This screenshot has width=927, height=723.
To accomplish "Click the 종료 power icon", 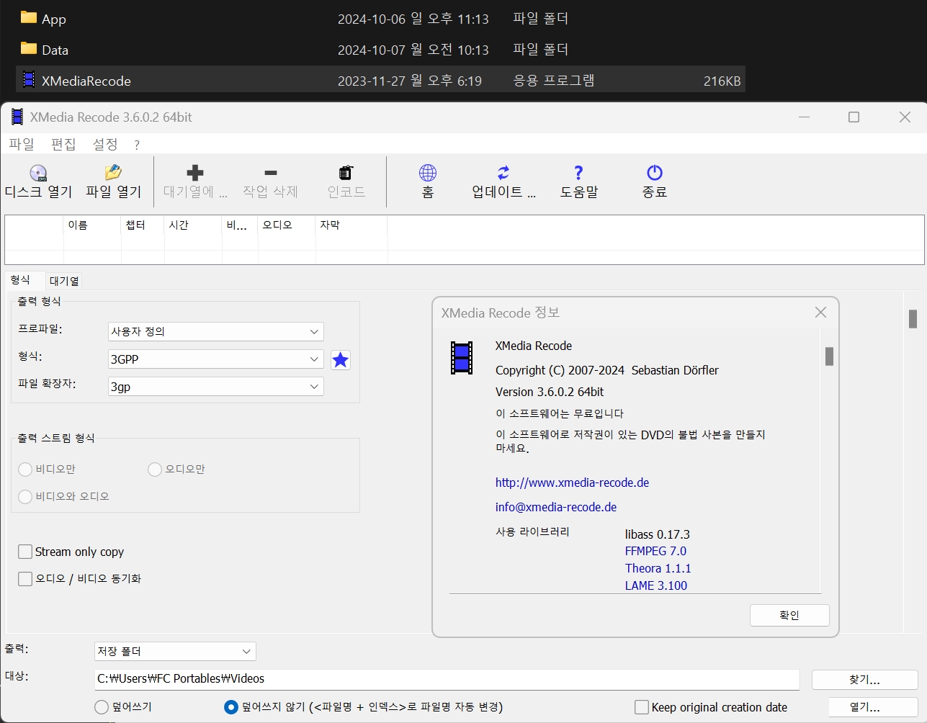I will click(655, 173).
